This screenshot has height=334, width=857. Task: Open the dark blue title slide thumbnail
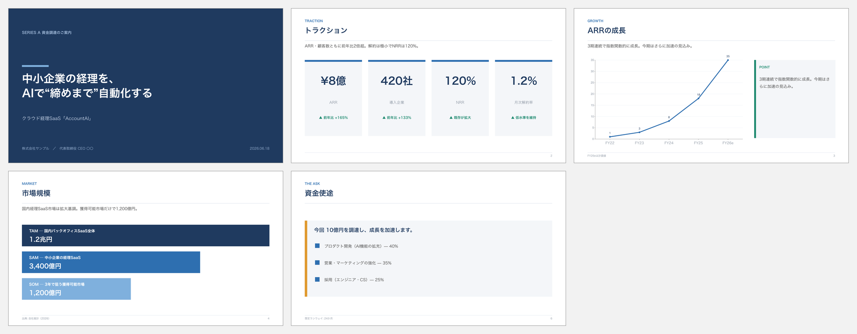[x=146, y=86]
